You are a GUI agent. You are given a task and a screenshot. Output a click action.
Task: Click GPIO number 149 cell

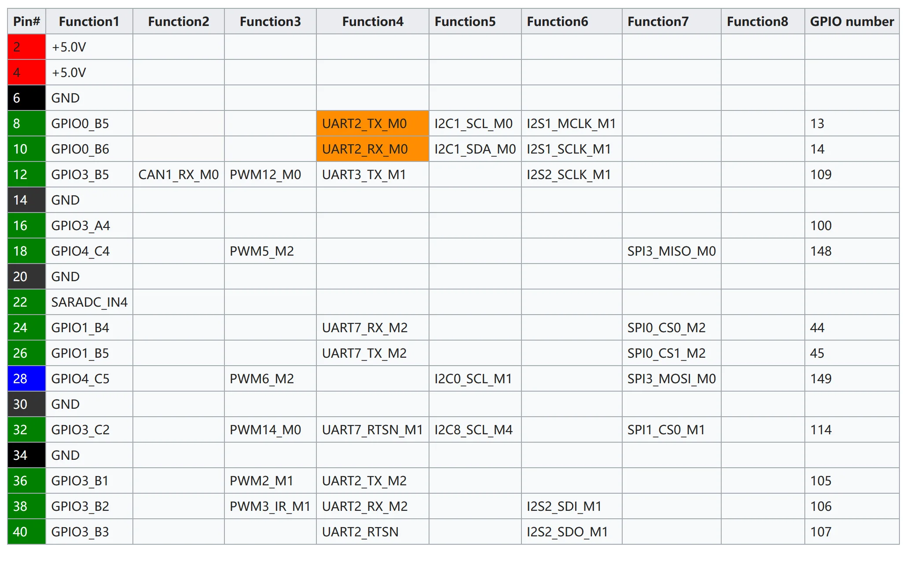coord(821,379)
